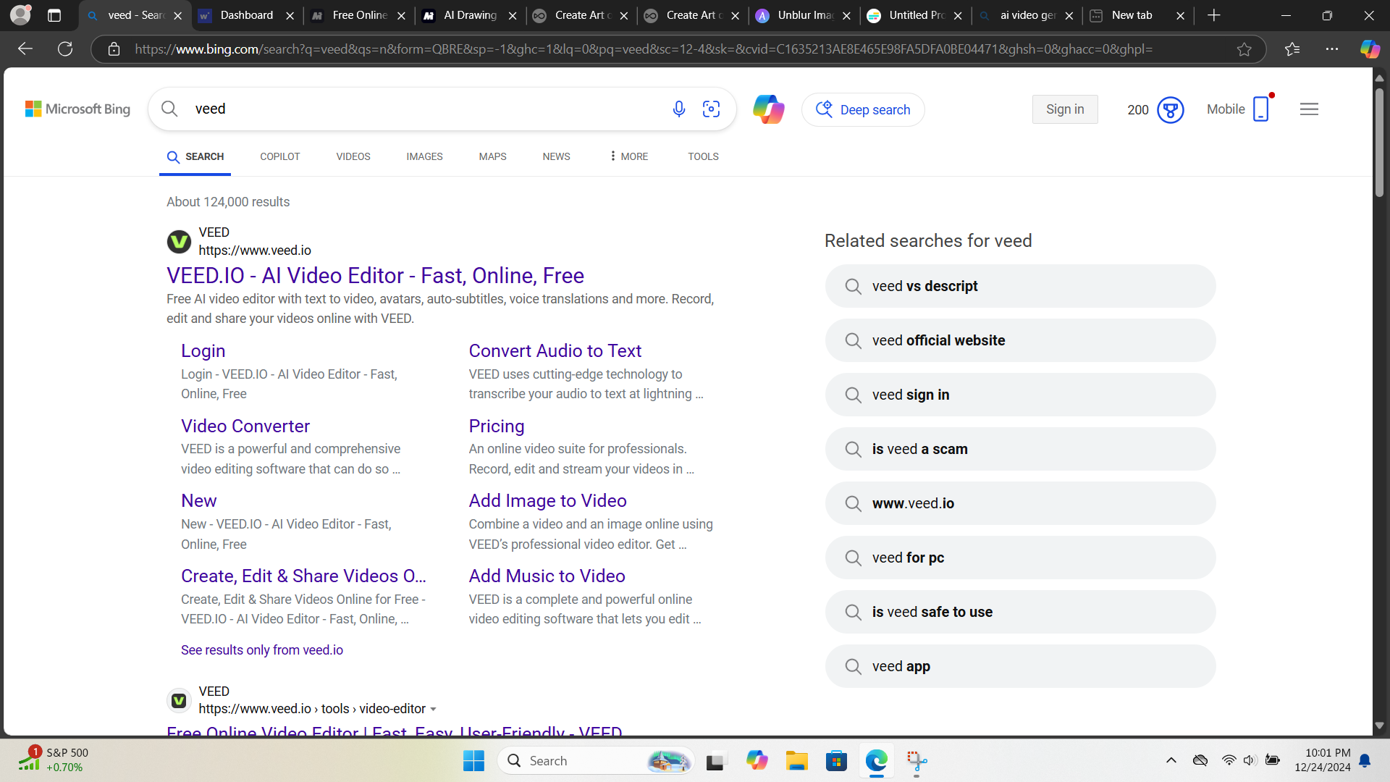
Task: Click Deep search button
Action: coord(863,110)
